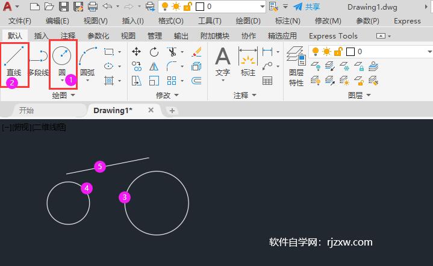Activate the Erase tool
Image resolution: width=433 pixels, height=266 pixels.
point(196,52)
